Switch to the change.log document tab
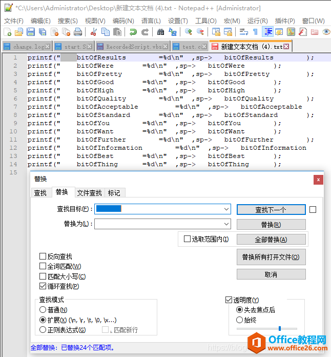 click(28, 47)
